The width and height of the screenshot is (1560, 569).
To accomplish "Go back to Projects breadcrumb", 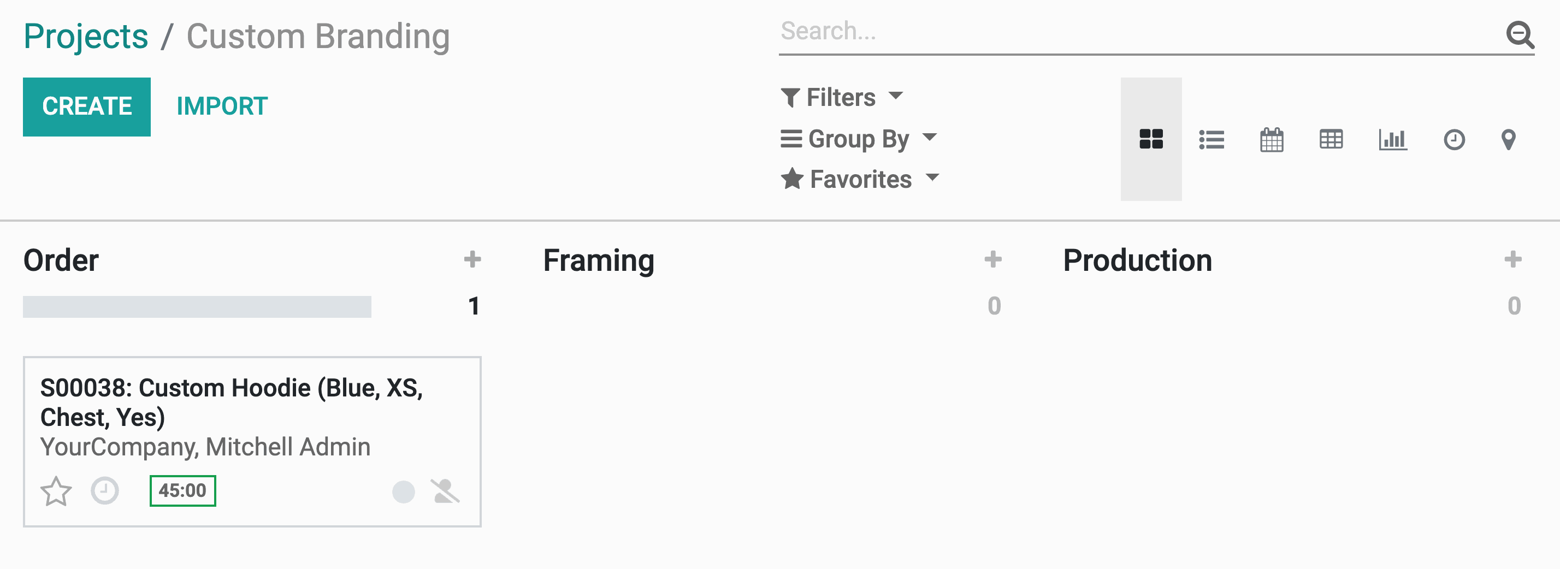I will coord(85,37).
